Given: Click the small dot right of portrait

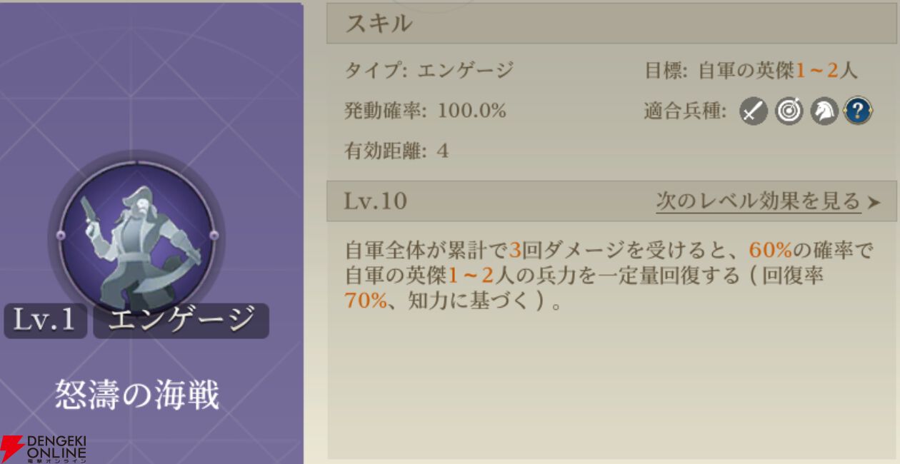Looking at the screenshot, I should 214,236.
